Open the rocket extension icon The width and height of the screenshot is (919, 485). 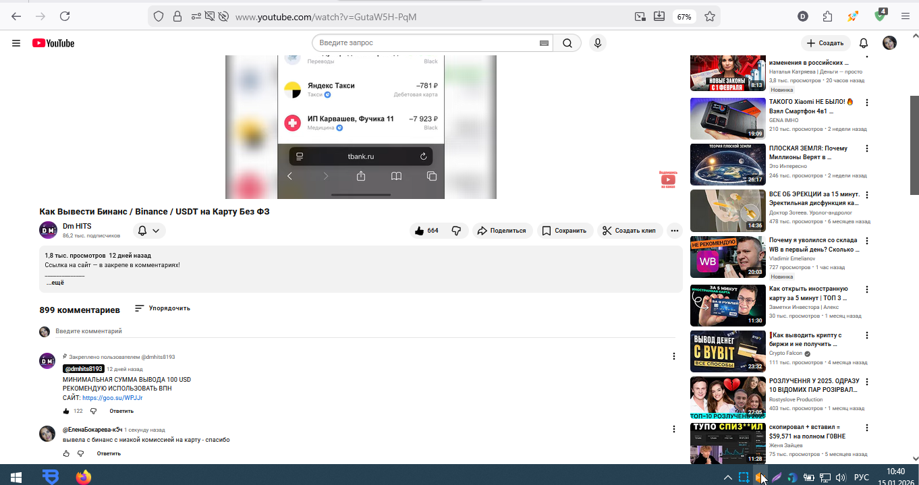(854, 16)
